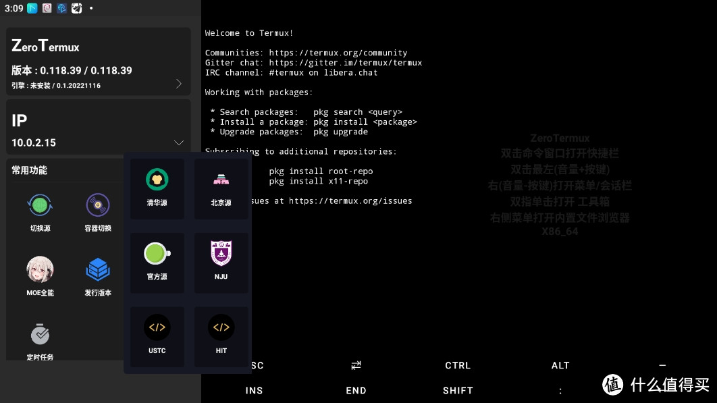The width and height of the screenshot is (717, 403).
Task: Click 'Welcome to Termux!' terminal text
Action: pos(248,33)
